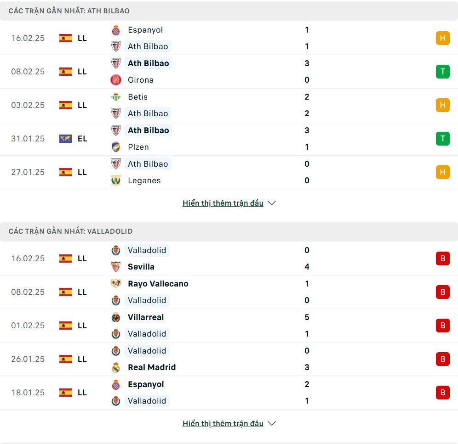Screen dimensions: 458x444
Task: Click red B badge for Sevilla match
Action: point(442,259)
